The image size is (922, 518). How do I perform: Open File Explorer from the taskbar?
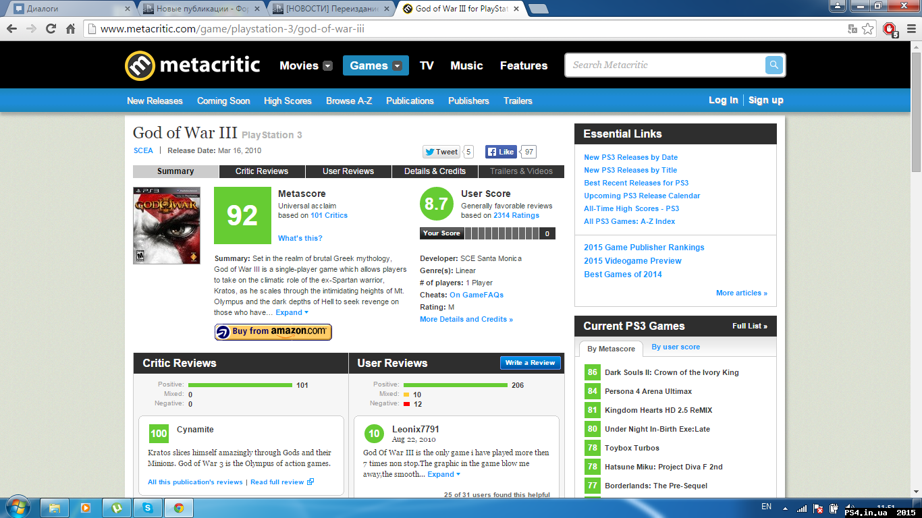pyautogui.click(x=55, y=508)
